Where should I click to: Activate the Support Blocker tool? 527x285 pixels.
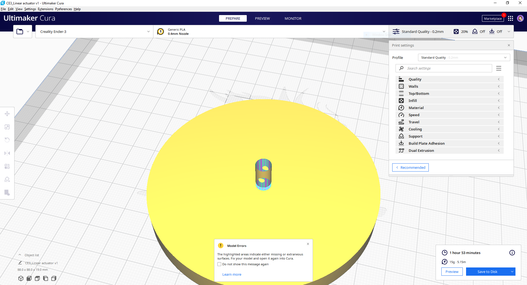tap(7, 179)
